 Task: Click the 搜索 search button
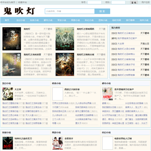[x=102, y=11]
